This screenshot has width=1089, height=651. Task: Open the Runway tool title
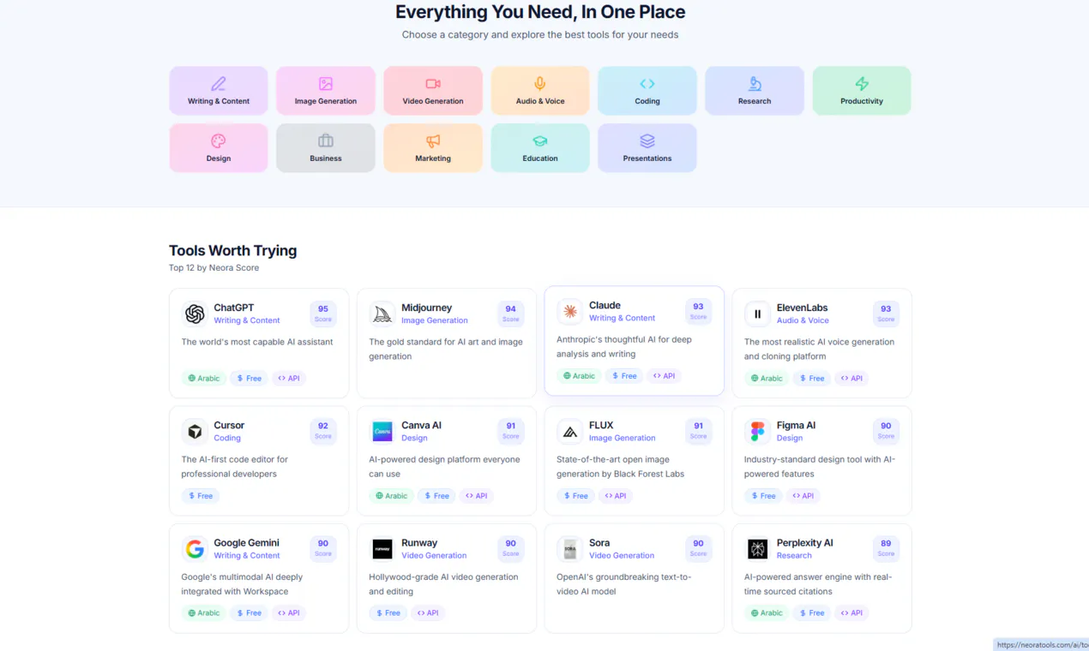click(419, 542)
